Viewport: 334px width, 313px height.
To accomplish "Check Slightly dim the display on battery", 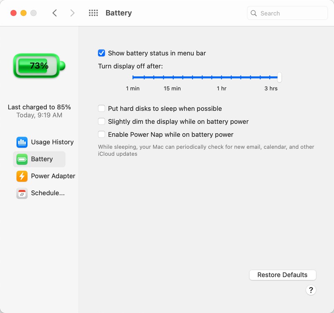I will click(101, 121).
